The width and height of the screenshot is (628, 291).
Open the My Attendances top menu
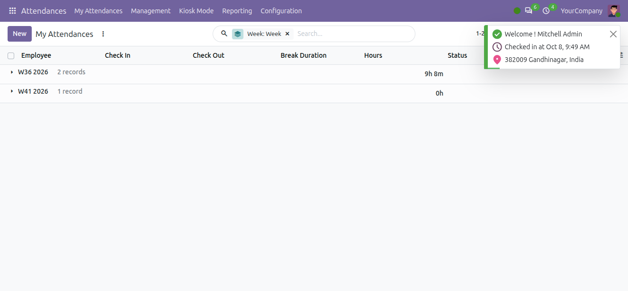tap(99, 11)
